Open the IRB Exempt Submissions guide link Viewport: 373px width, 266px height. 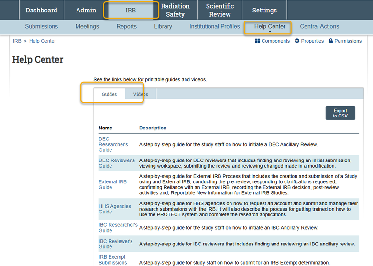pyautogui.click(x=113, y=260)
